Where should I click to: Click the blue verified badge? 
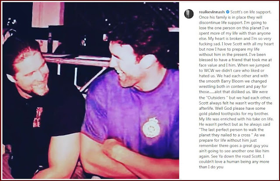click(227, 12)
